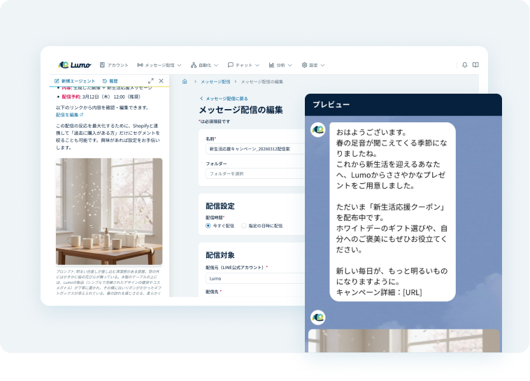The width and height of the screenshot is (530, 381).
Task: Open the notifications bell icon
Action: pyautogui.click(x=465, y=65)
